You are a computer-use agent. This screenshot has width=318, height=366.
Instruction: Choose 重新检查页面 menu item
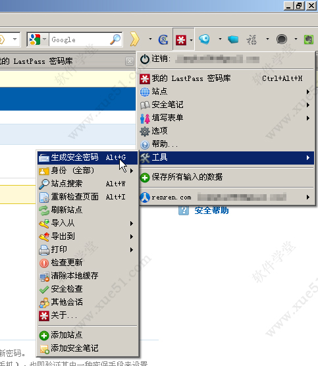click(88, 197)
